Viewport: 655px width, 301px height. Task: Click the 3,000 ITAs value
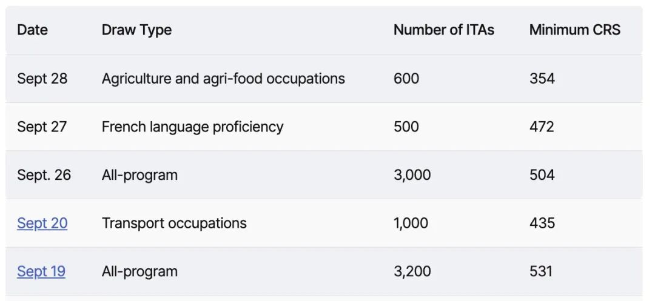(412, 174)
